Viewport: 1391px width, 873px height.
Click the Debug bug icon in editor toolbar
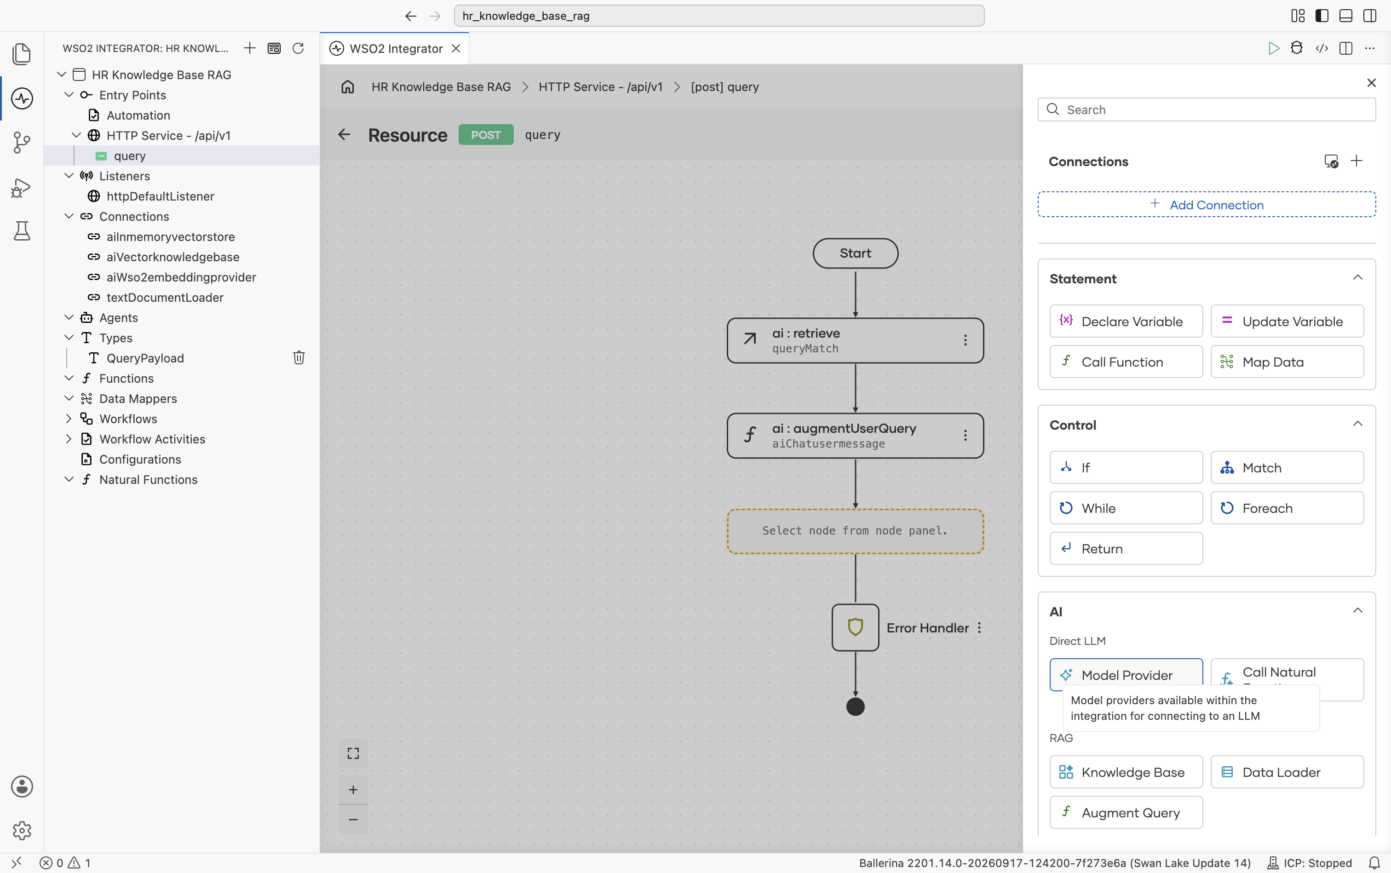1297,48
